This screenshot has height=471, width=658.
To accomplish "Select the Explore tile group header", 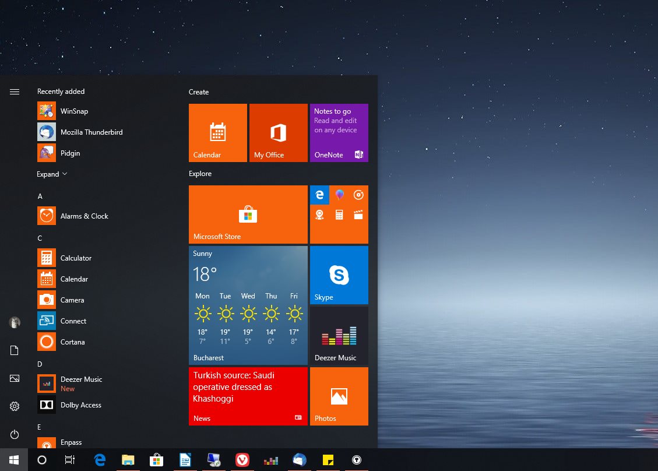I will pos(200,173).
